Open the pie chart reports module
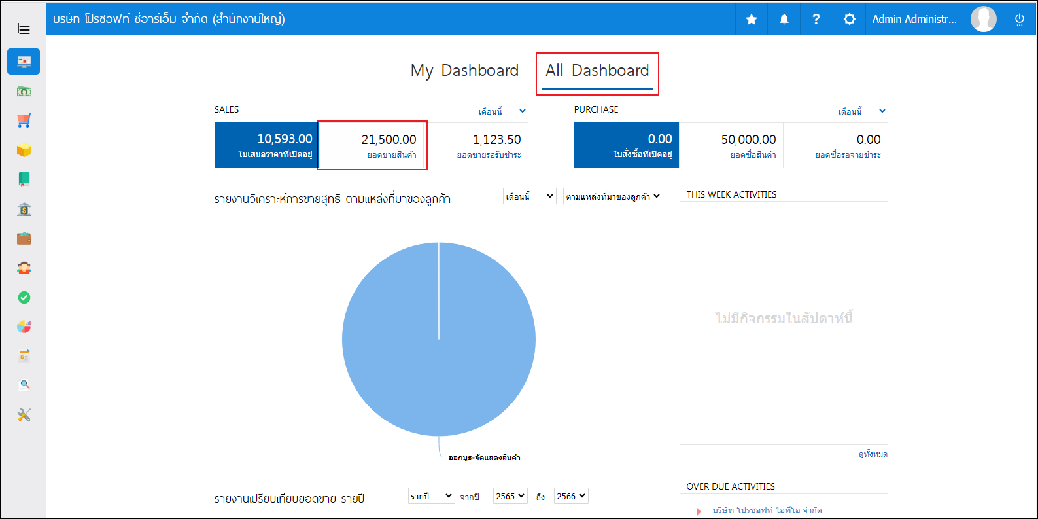The height and width of the screenshot is (519, 1038). (24, 327)
